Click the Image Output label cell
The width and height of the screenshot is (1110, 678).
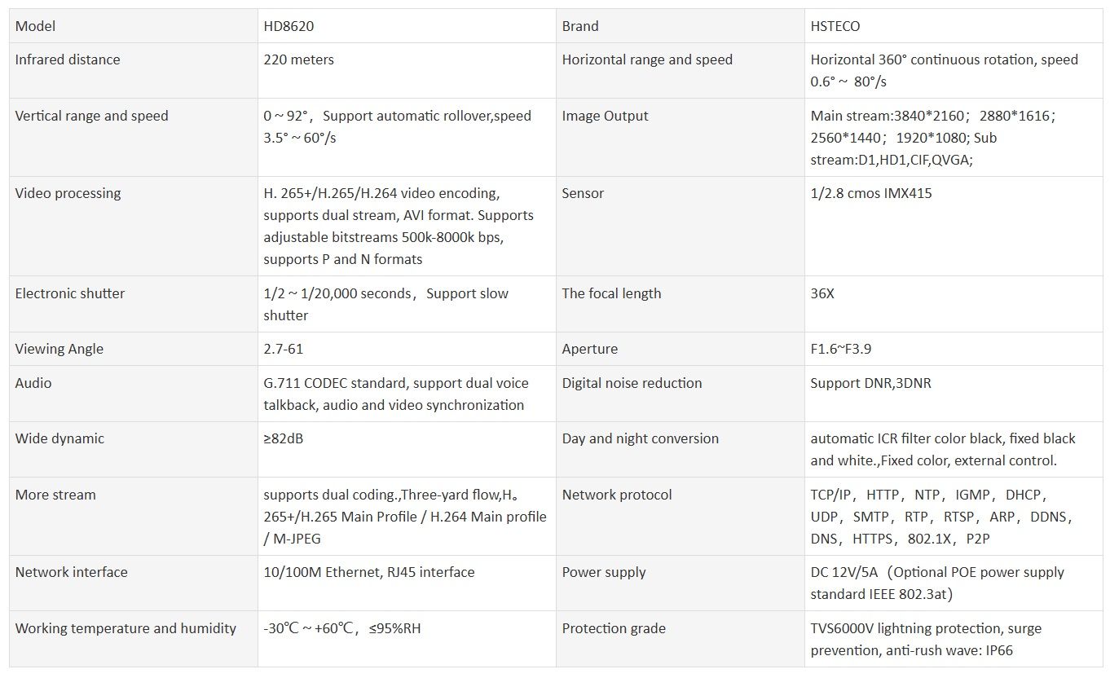pyautogui.click(x=680, y=138)
